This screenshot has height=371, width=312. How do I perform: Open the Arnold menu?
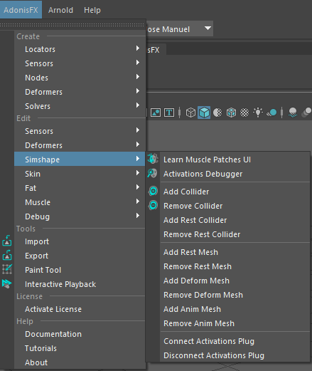coord(60,10)
